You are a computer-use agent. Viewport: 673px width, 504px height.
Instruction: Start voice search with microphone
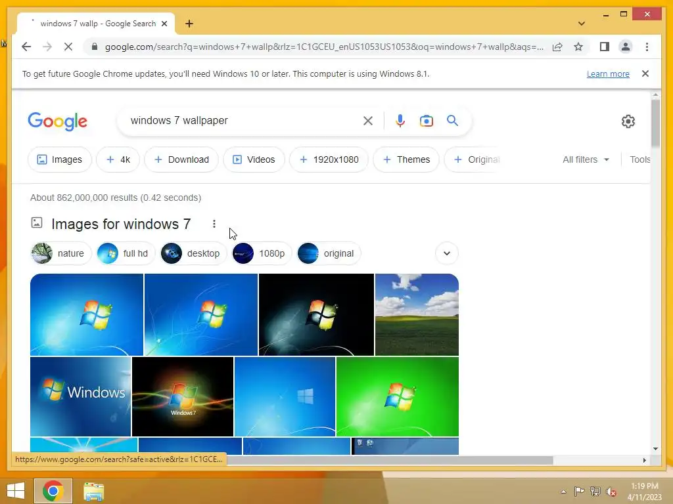click(x=400, y=121)
